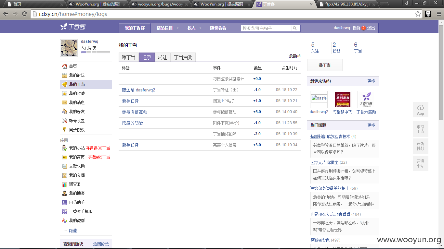Image resolution: width=444 pixels, height=249 pixels.
Task: Click the bell icon beside 我的丁当
Action: pos(64,84)
